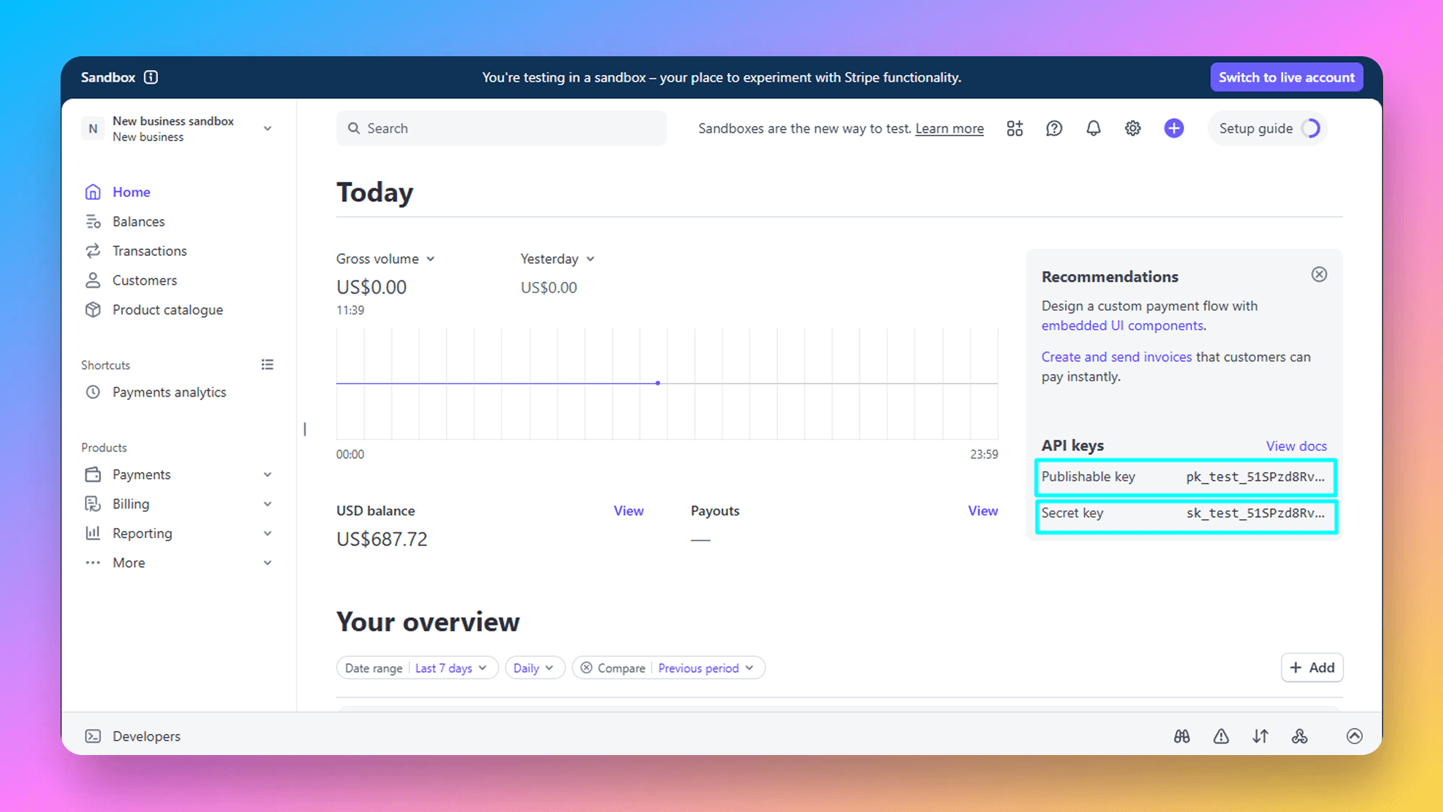Open the help question mark icon
This screenshot has height=812, width=1443.
click(1054, 128)
